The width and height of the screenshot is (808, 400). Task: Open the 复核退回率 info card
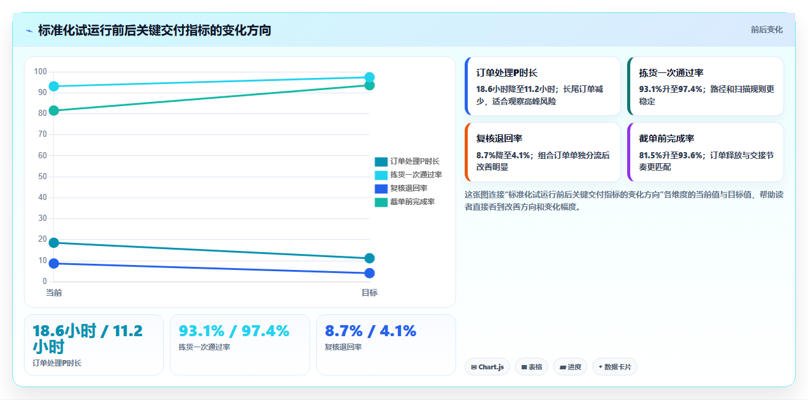point(543,152)
